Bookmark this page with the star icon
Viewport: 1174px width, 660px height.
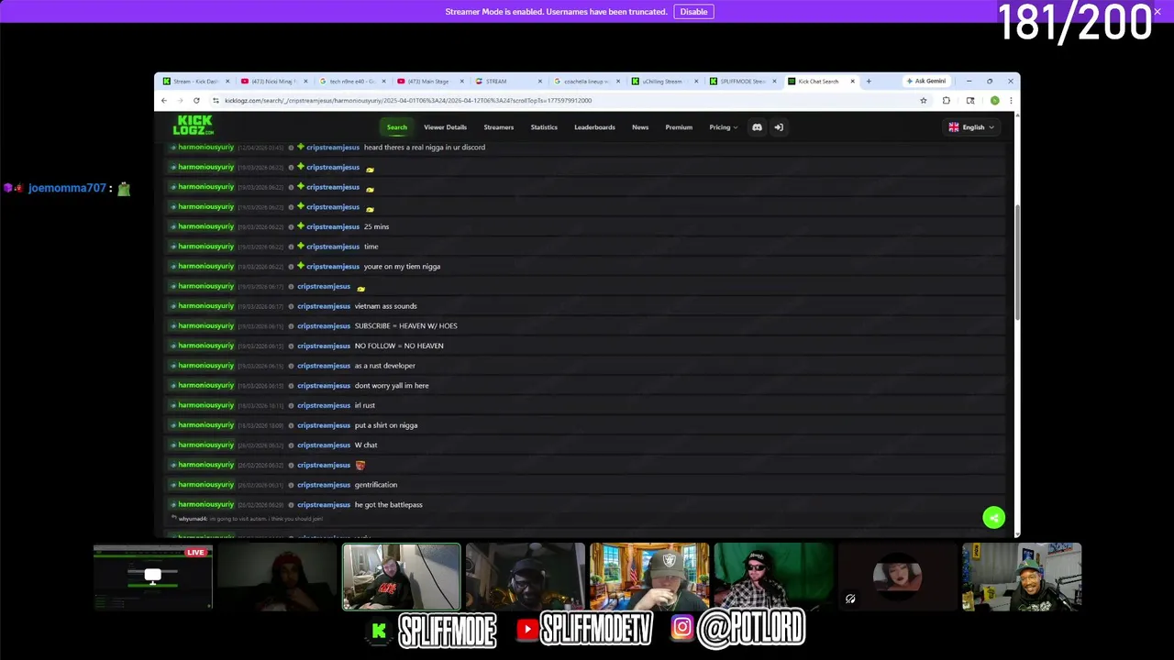(924, 101)
